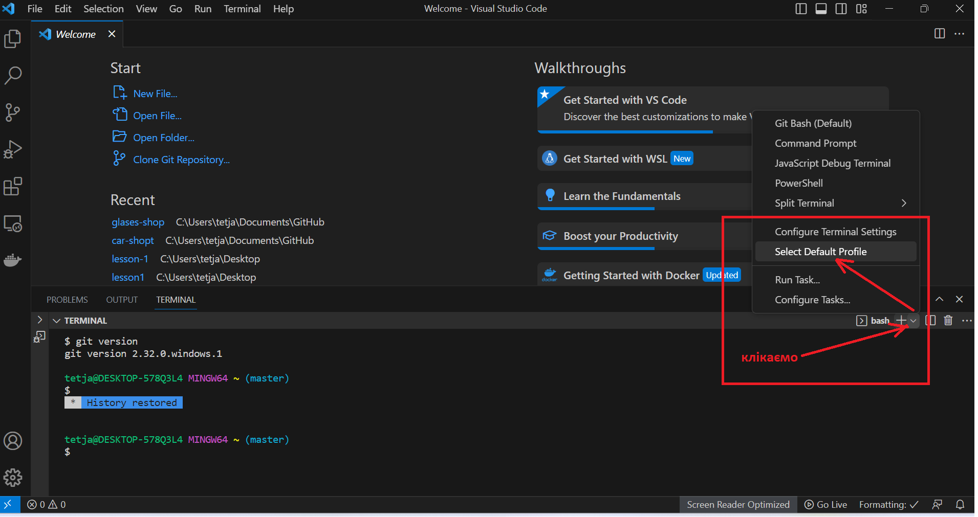Open the Accounts menu icon
The height and width of the screenshot is (517, 978).
click(13, 441)
